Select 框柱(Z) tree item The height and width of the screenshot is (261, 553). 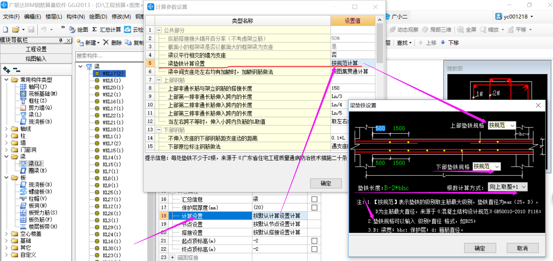[x=34, y=101]
